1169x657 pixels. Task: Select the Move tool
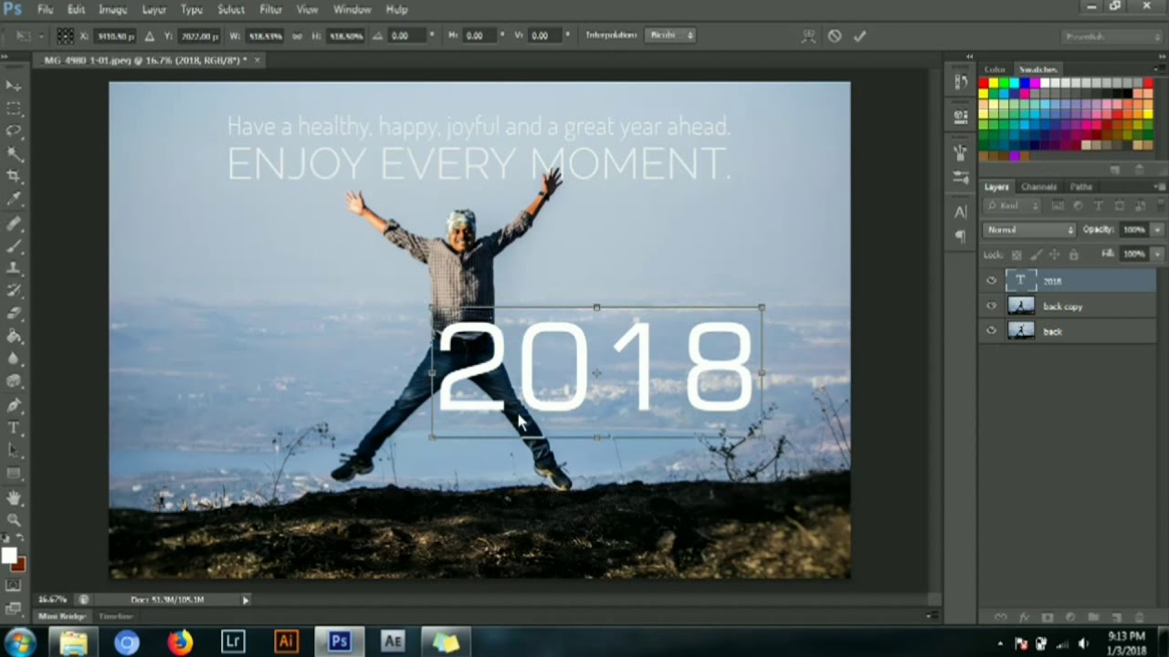(14, 86)
